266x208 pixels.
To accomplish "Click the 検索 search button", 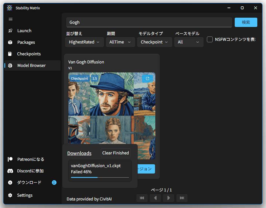I will [x=246, y=22].
